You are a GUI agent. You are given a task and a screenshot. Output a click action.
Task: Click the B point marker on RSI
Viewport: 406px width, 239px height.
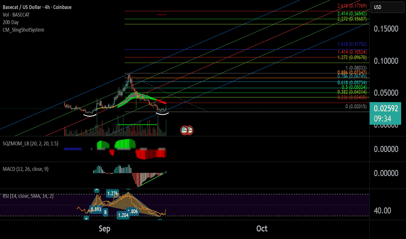[x=105, y=212]
